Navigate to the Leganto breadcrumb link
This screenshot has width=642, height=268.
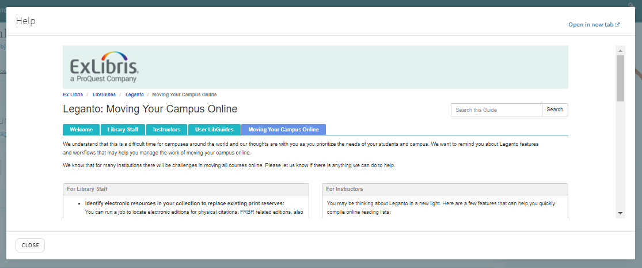(x=134, y=95)
